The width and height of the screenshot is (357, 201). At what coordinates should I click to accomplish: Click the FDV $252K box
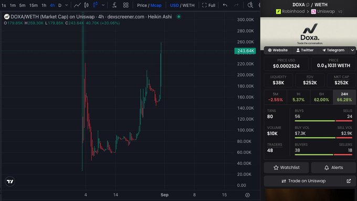310,80
